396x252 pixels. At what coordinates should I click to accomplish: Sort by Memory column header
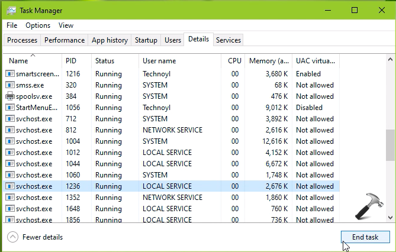[269, 61]
